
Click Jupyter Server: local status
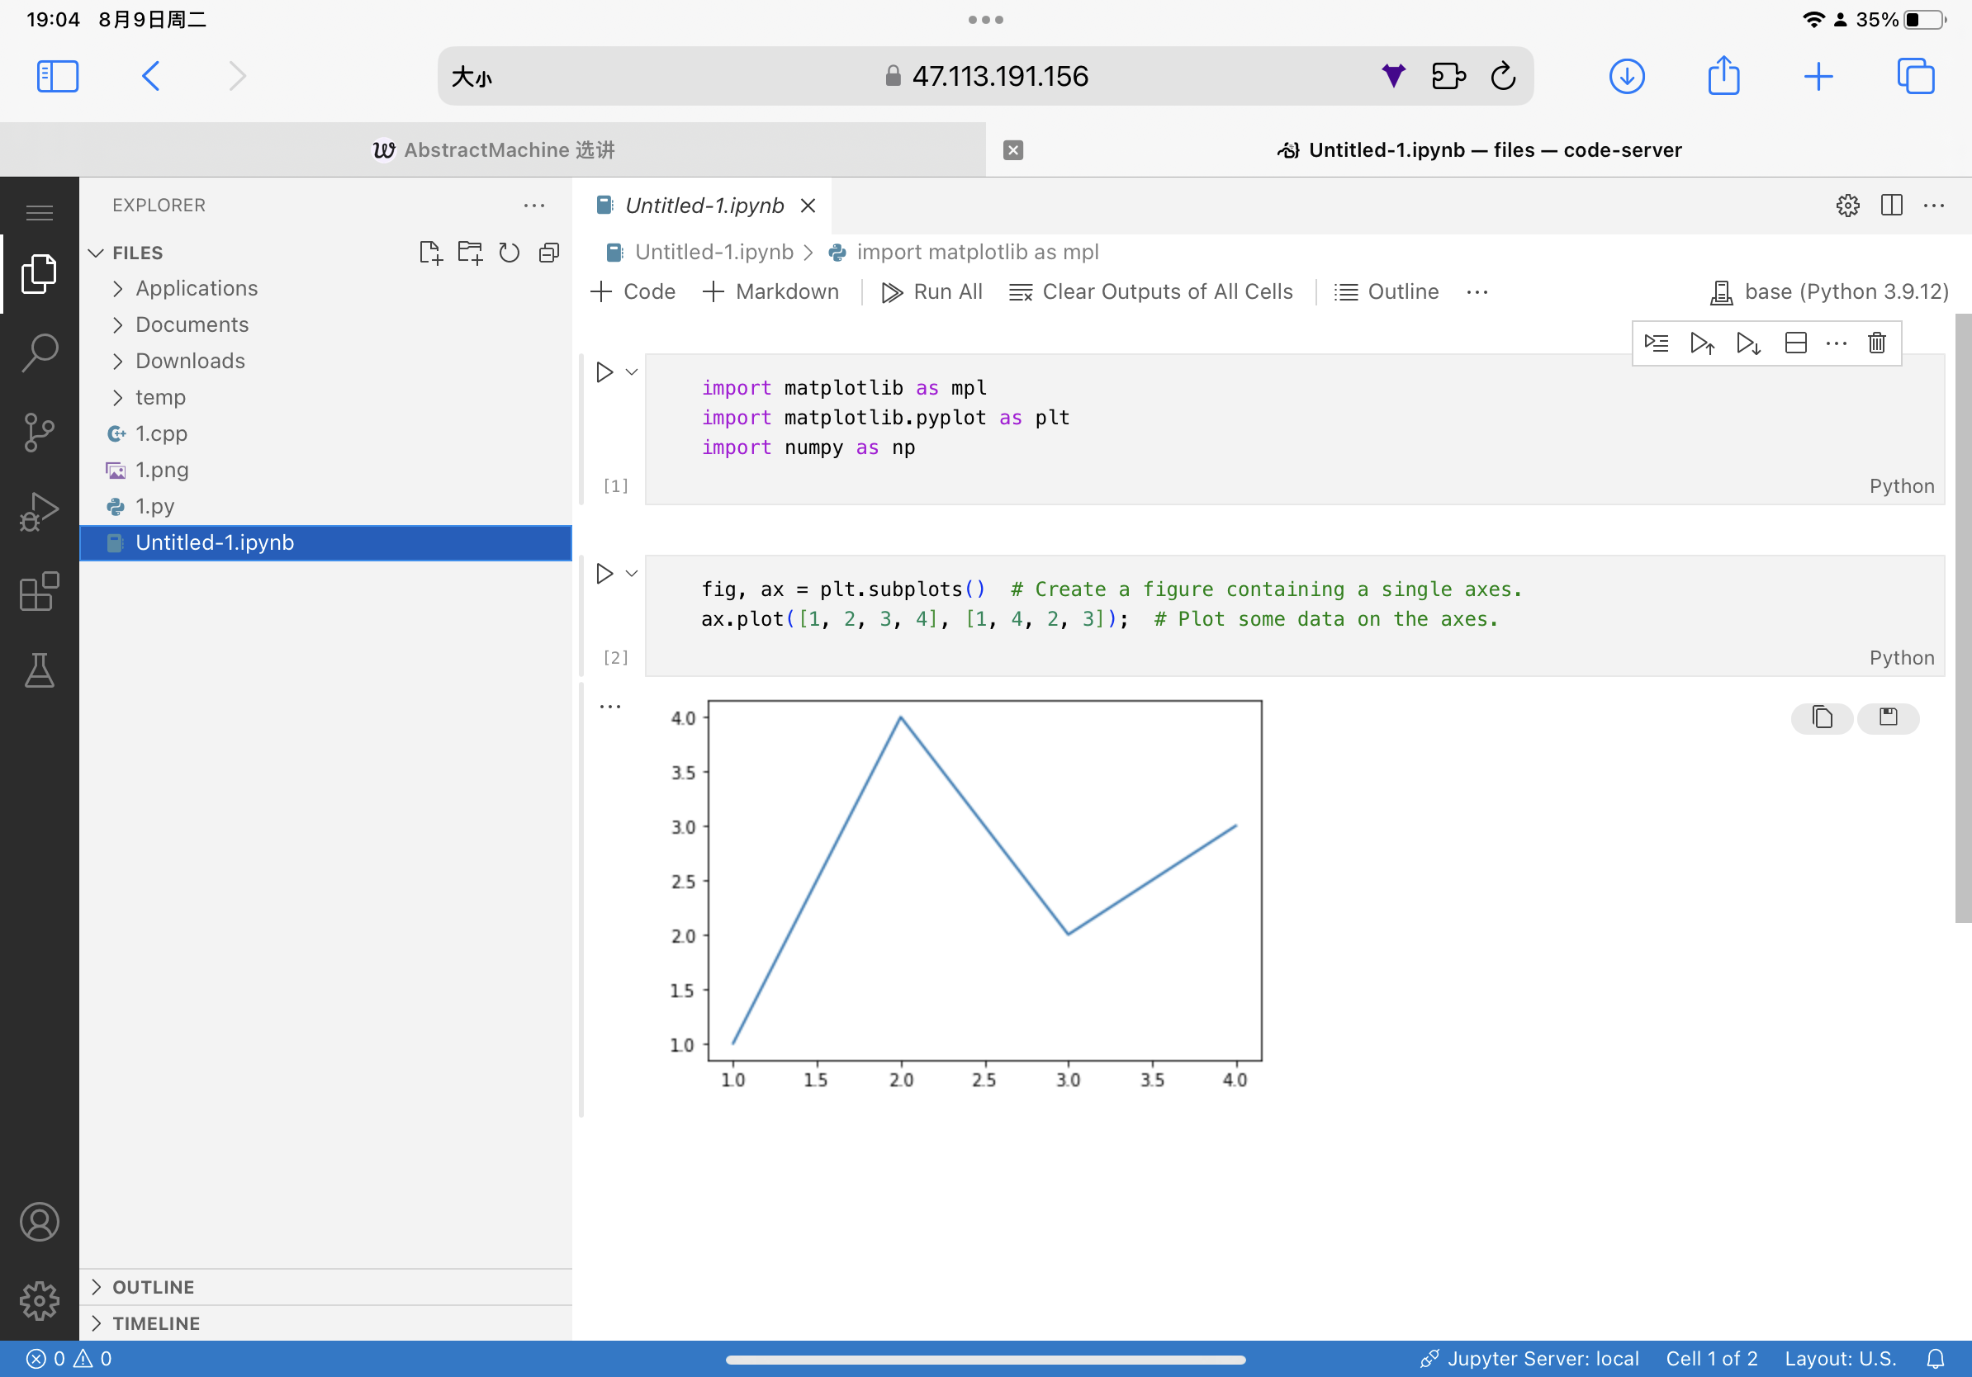pyautogui.click(x=1529, y=1359)
